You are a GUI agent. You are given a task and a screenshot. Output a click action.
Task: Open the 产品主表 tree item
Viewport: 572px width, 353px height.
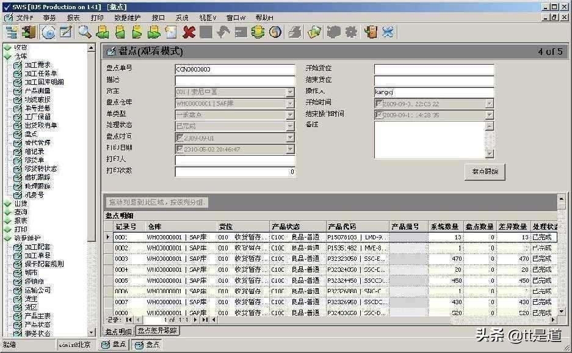point(38,316)
